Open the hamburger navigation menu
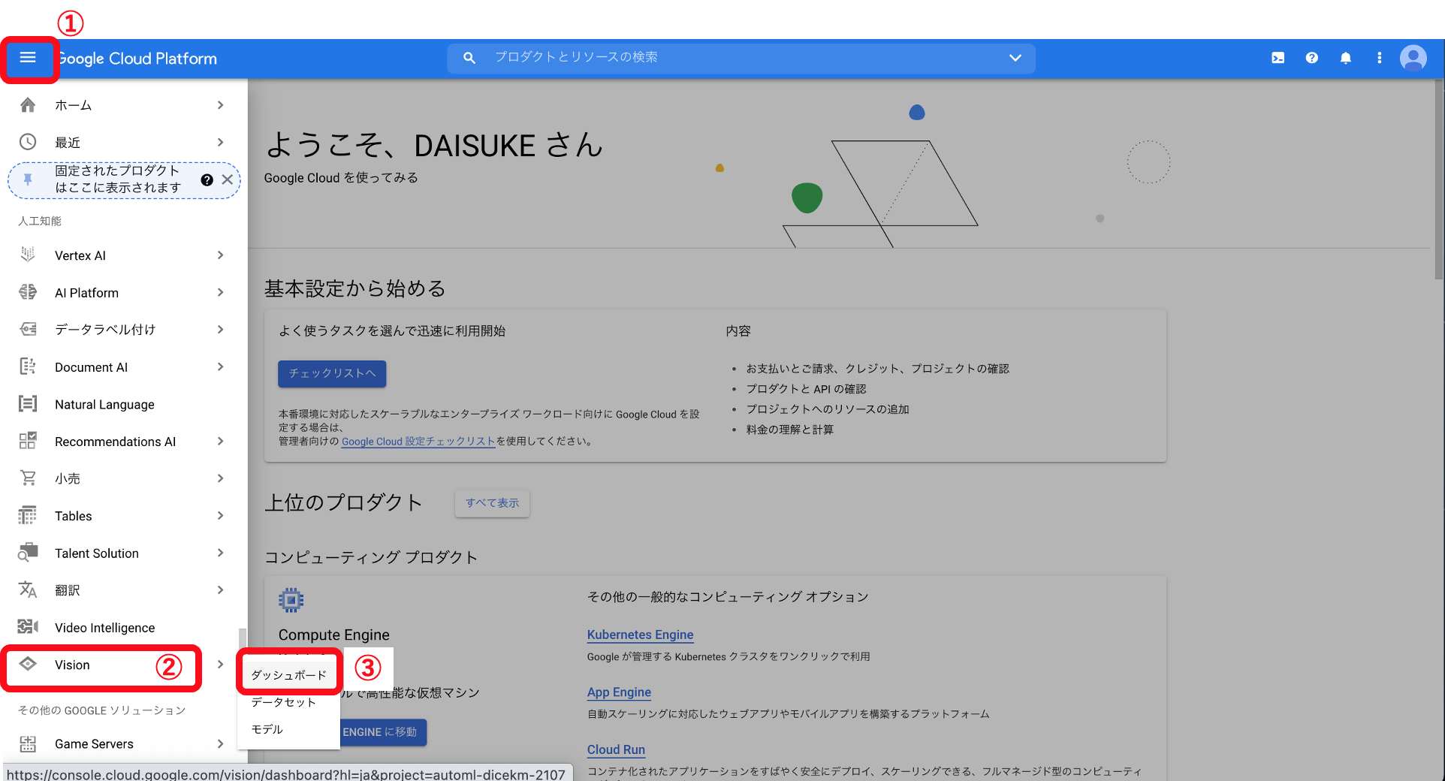The image size is (1445, 781). 28,58
